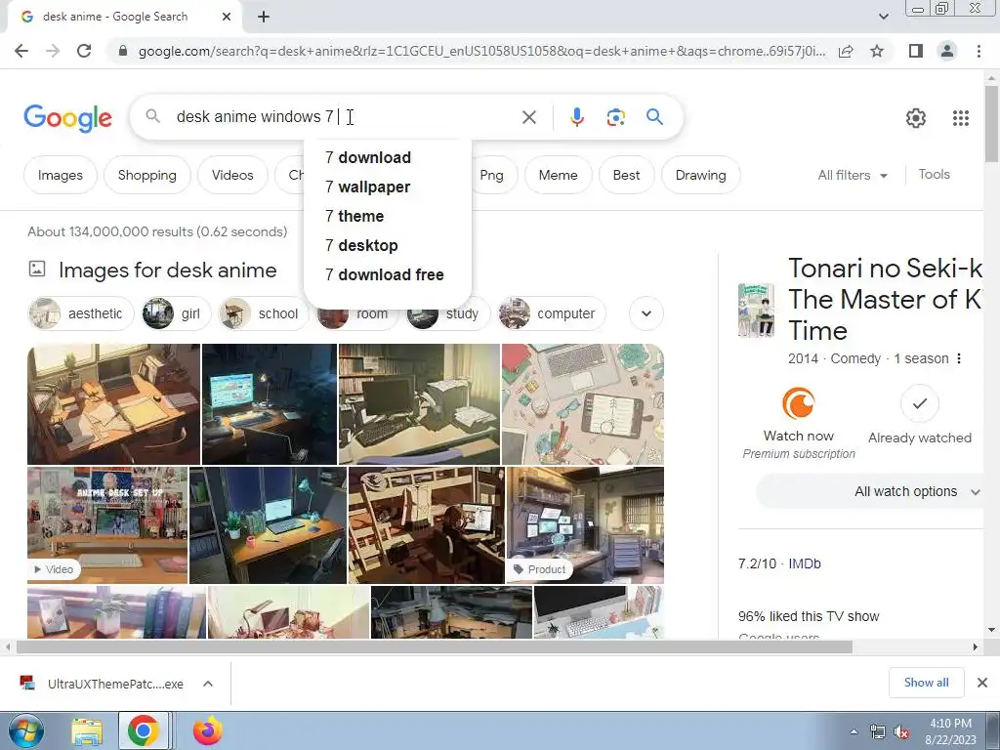
Task: Click the muted volume tray icon
Action: [x=901, y=732]
